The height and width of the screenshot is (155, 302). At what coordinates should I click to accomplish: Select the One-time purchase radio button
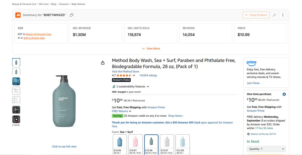coord(284,94)
